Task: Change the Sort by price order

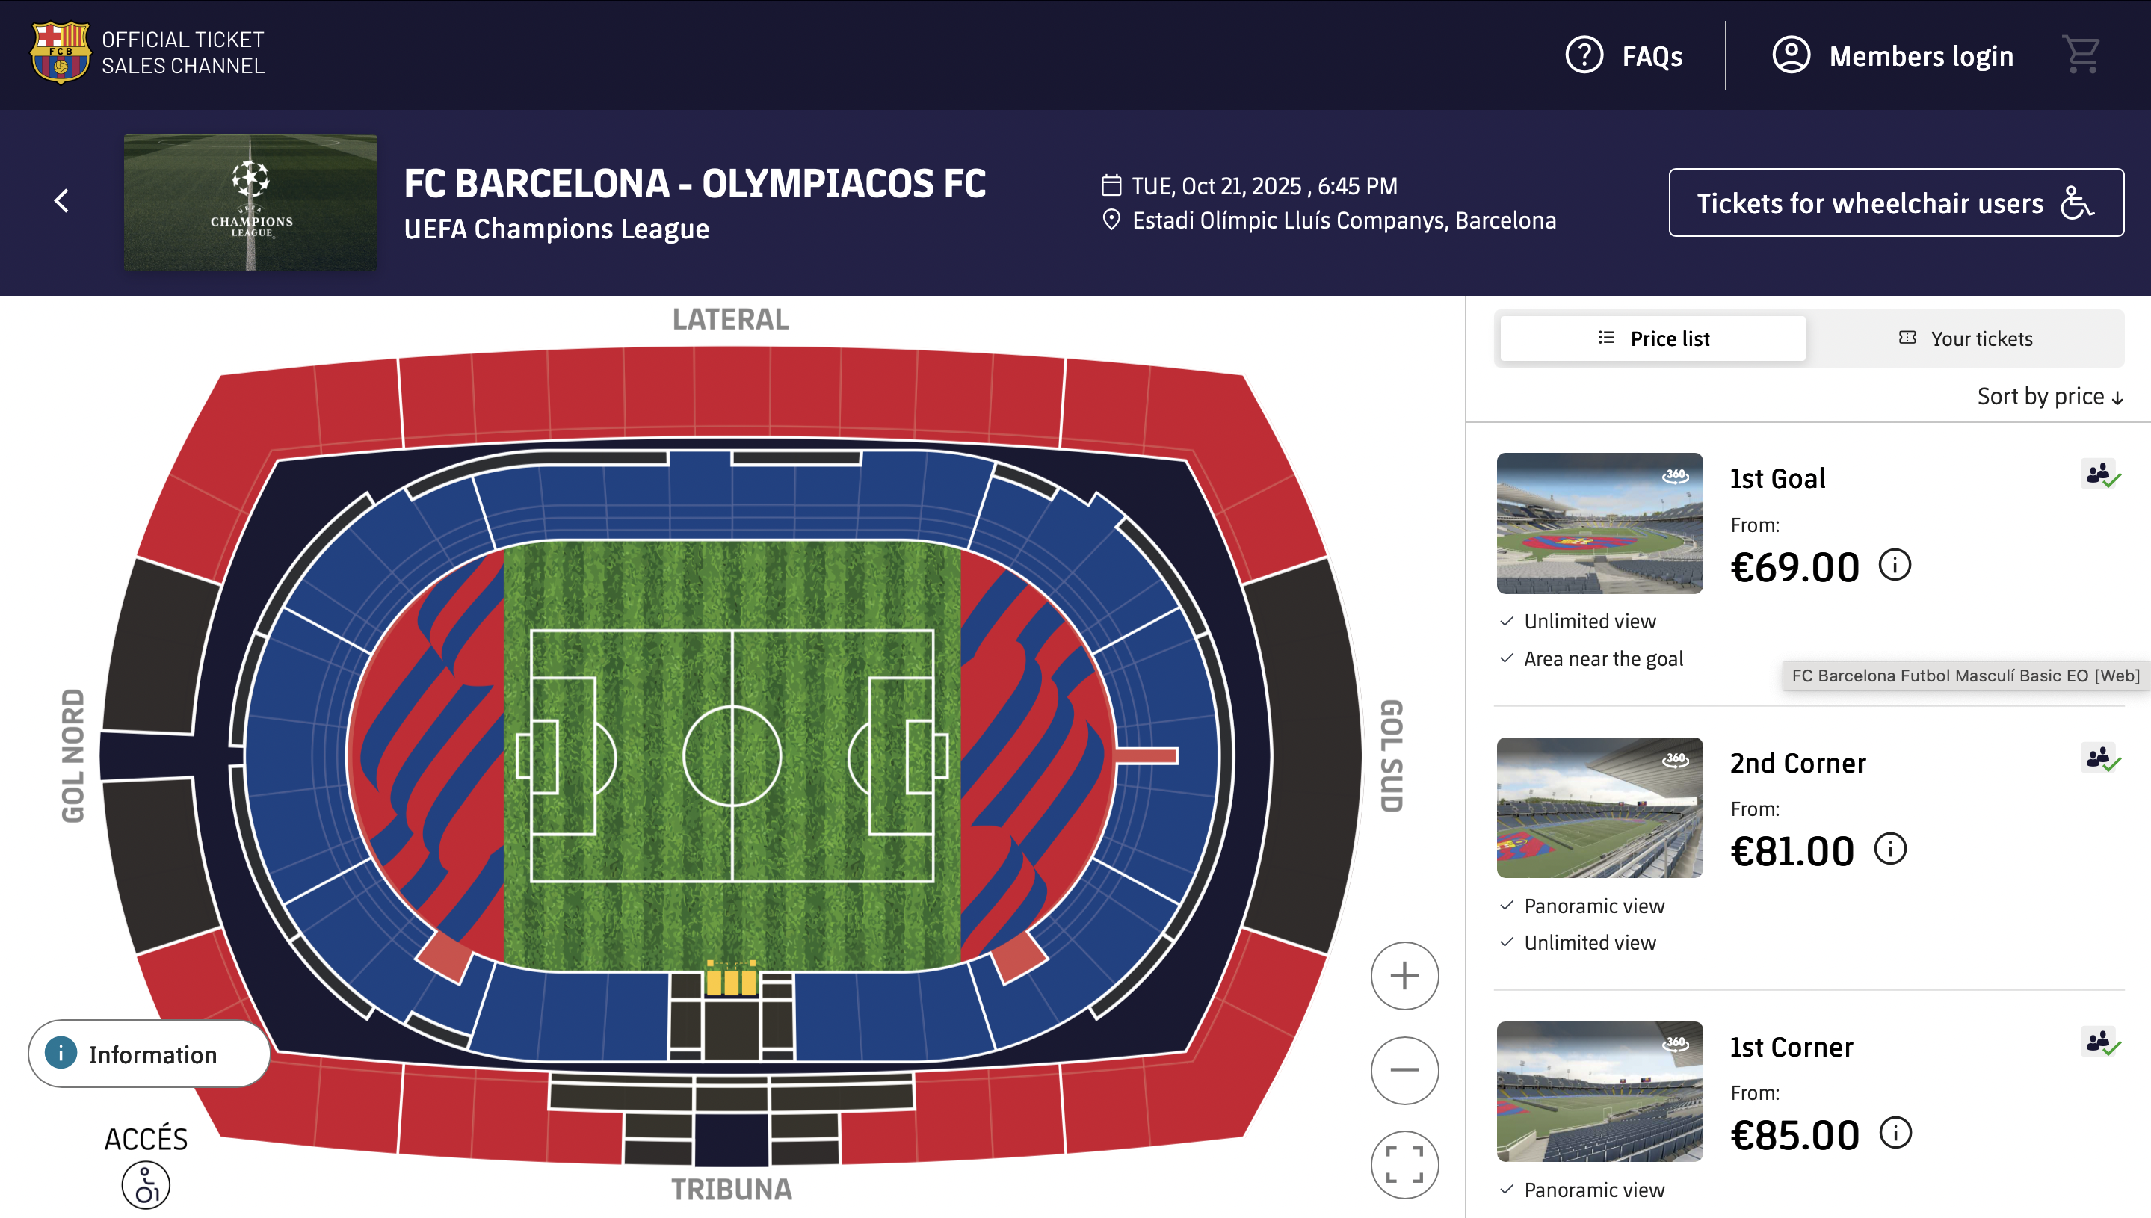Action: (x=2050, y=397)
